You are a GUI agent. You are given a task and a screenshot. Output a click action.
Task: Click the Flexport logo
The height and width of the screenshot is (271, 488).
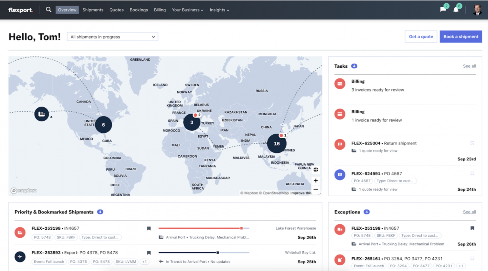click(x=20, y=10)
